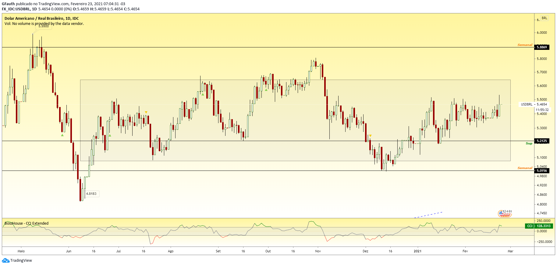The image size is (557, 266).
Task: Click the 5.9900 high price callout
Action: click(44, 26)
